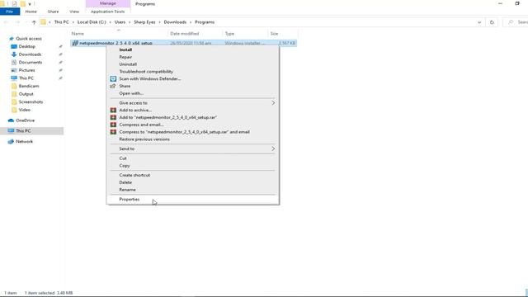Click the Refresh button in address bar
This screenshot has width=528, height=297.
click(492, 22)
